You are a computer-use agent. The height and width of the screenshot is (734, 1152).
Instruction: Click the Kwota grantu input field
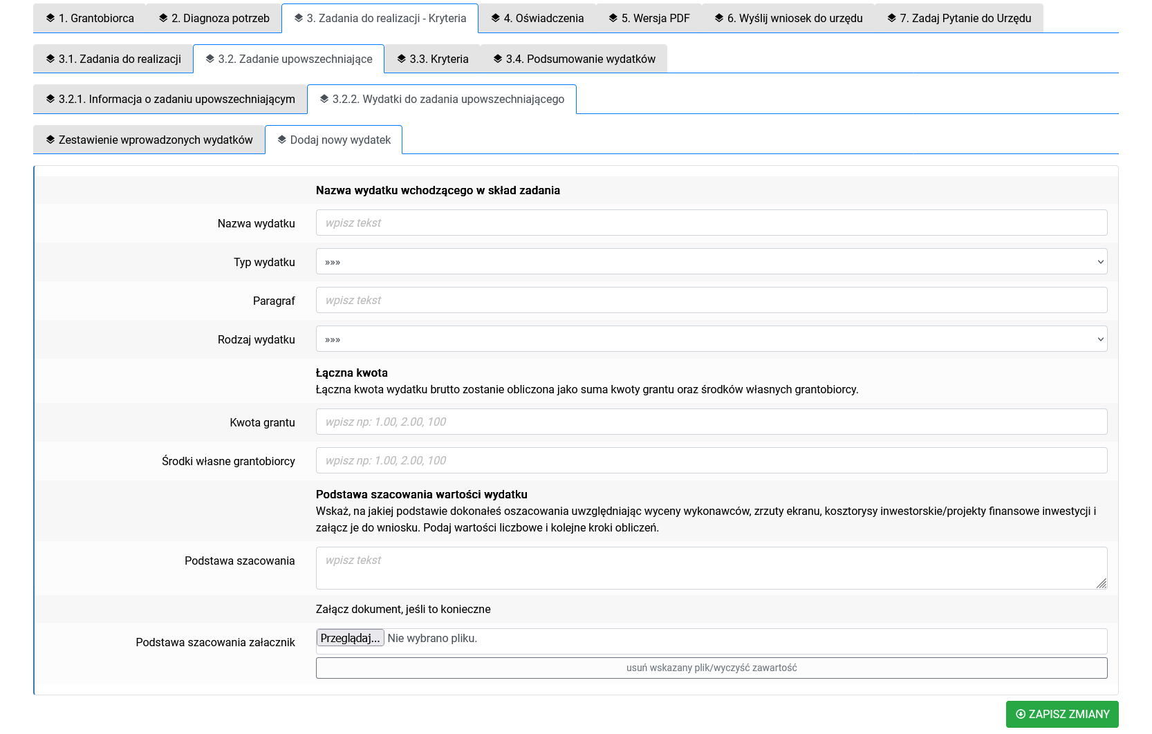711,422
